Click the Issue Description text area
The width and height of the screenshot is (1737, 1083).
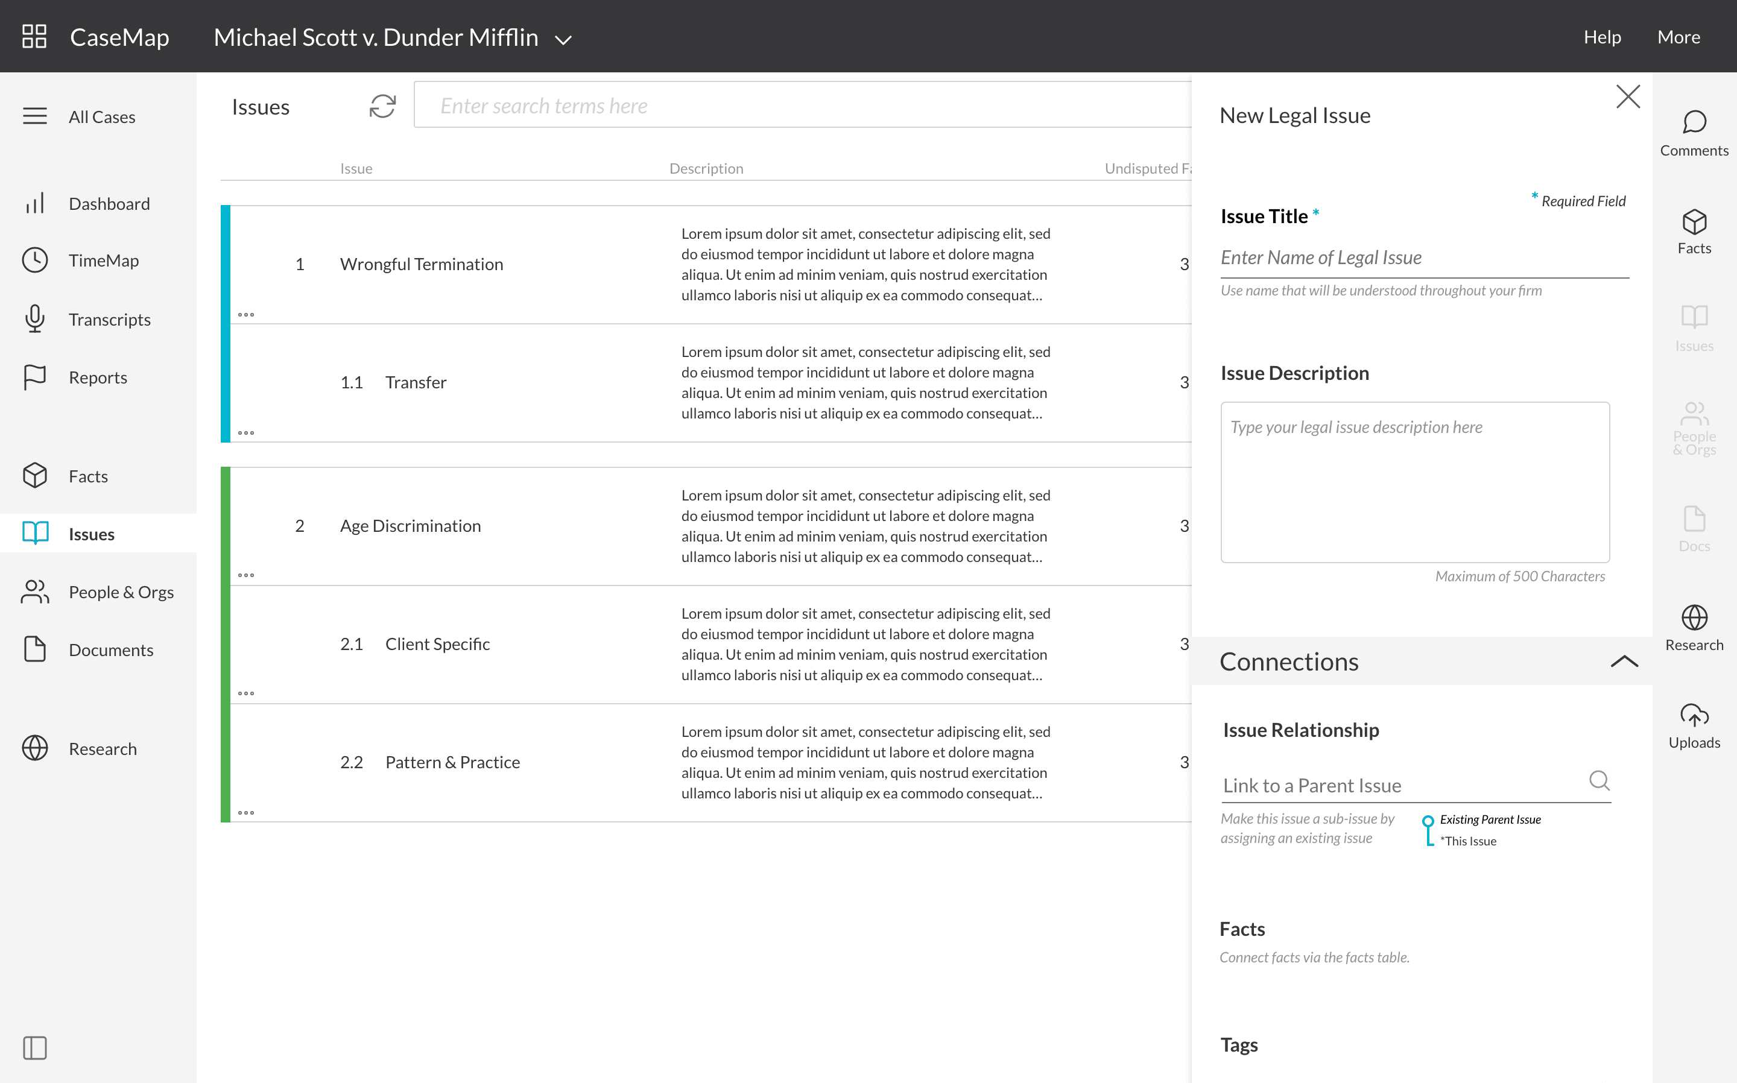[1415, 482]
